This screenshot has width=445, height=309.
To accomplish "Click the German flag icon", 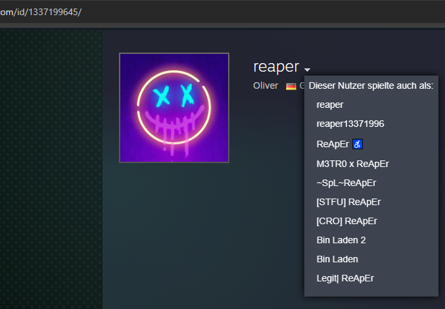I will tap(291, 86).
